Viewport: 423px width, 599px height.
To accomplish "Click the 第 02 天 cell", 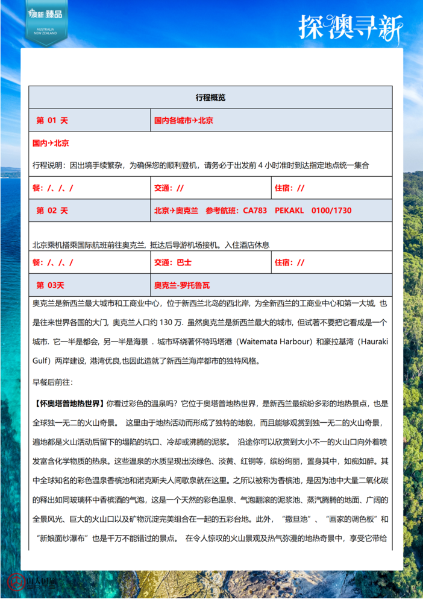I will click(90, 211).
